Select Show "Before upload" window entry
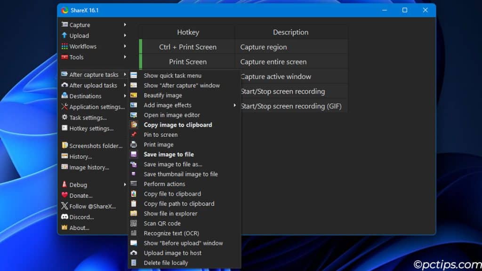 coord(185,243)
